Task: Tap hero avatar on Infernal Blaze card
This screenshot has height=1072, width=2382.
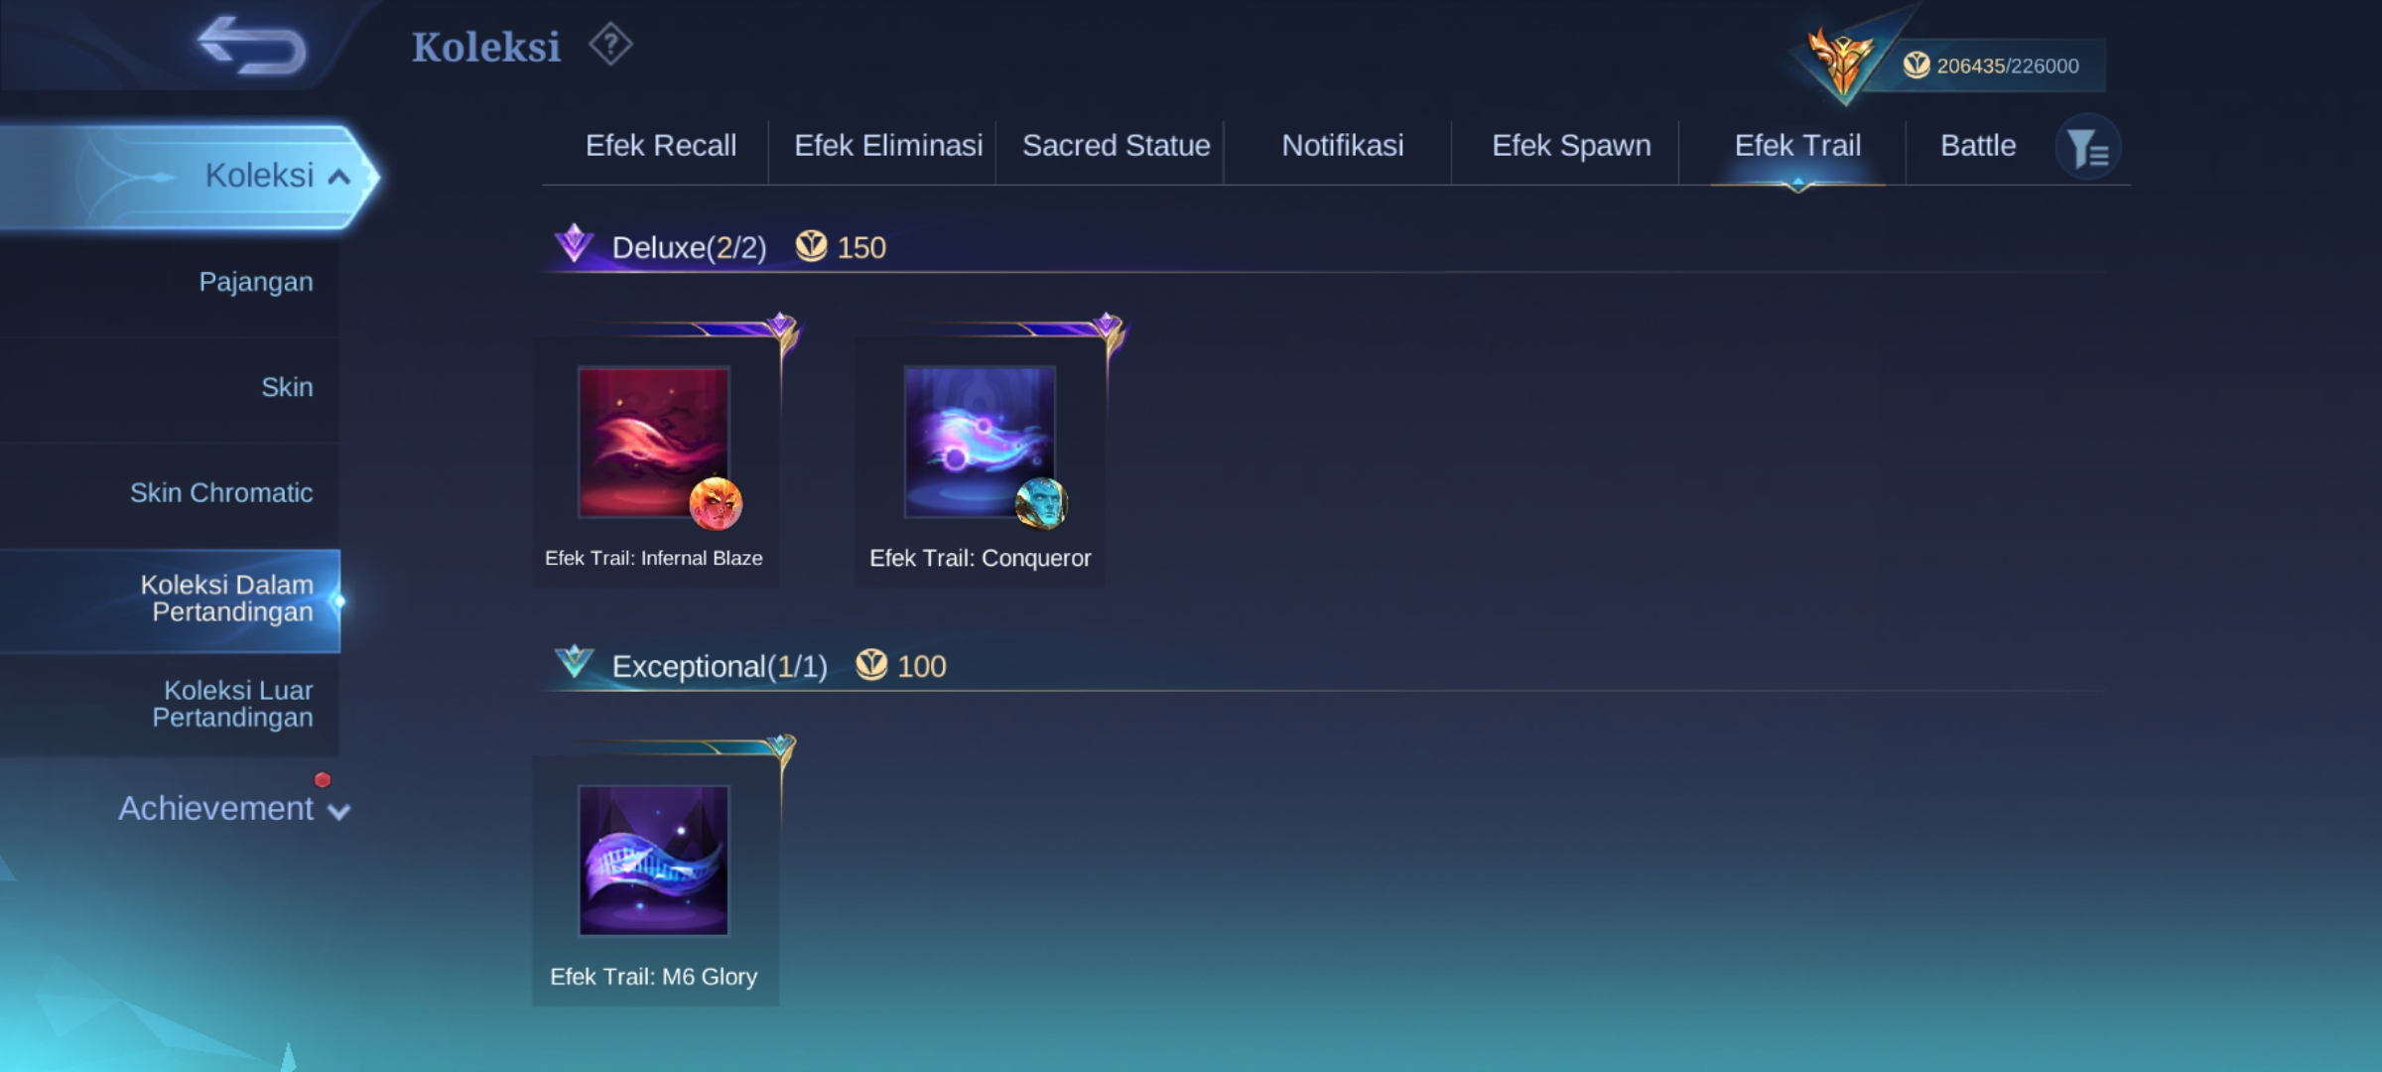Action: pyautogui.click(x=716, y=503)
